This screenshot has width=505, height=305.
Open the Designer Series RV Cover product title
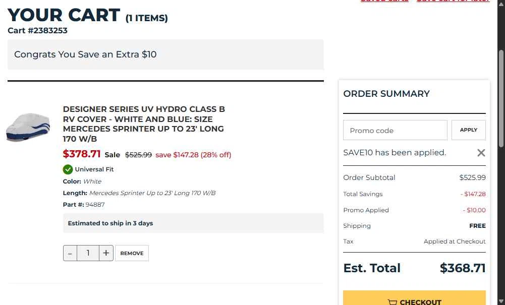pyautogui.click(x=144, y=124)
